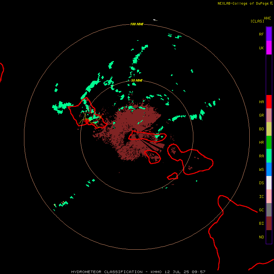Click the BI brown legend swatch

[x=269, y=223]
